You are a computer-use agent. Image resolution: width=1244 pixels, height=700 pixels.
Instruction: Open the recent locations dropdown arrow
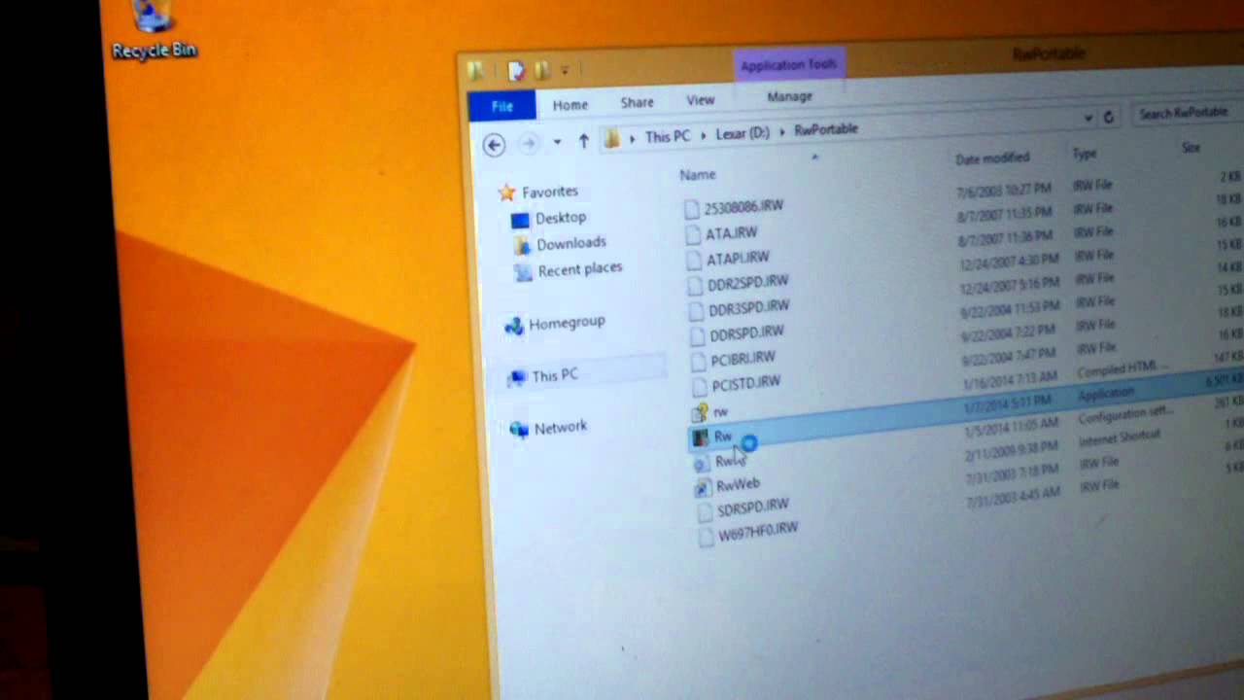click(557, 142)
